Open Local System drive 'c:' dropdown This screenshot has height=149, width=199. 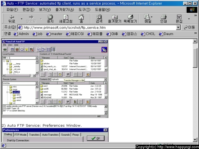37,58
